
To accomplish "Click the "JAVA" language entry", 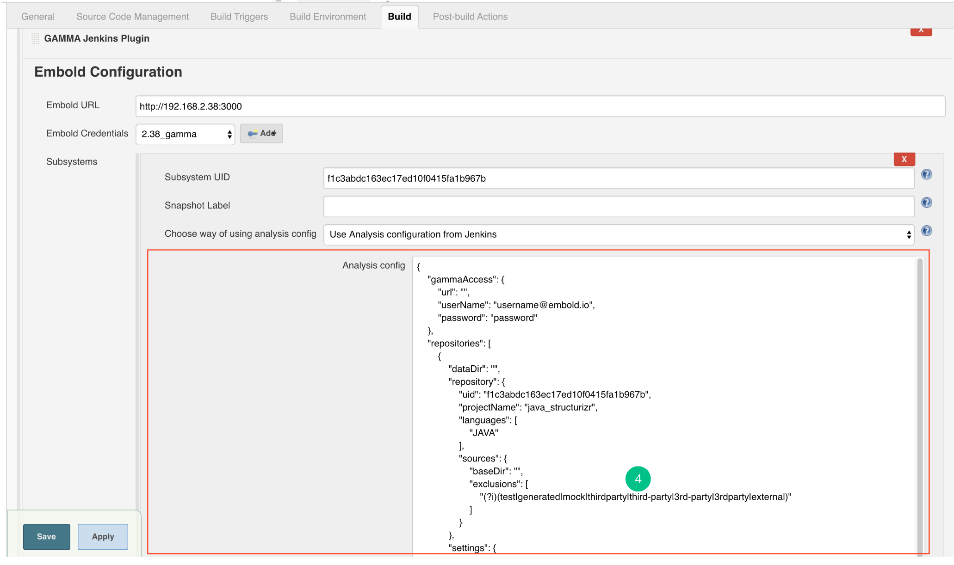I will pos(483,433).
